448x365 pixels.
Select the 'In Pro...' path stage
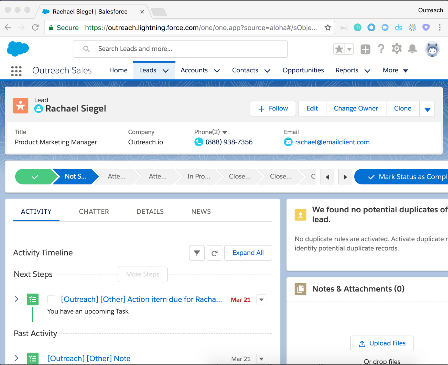(x=199, y=177)
